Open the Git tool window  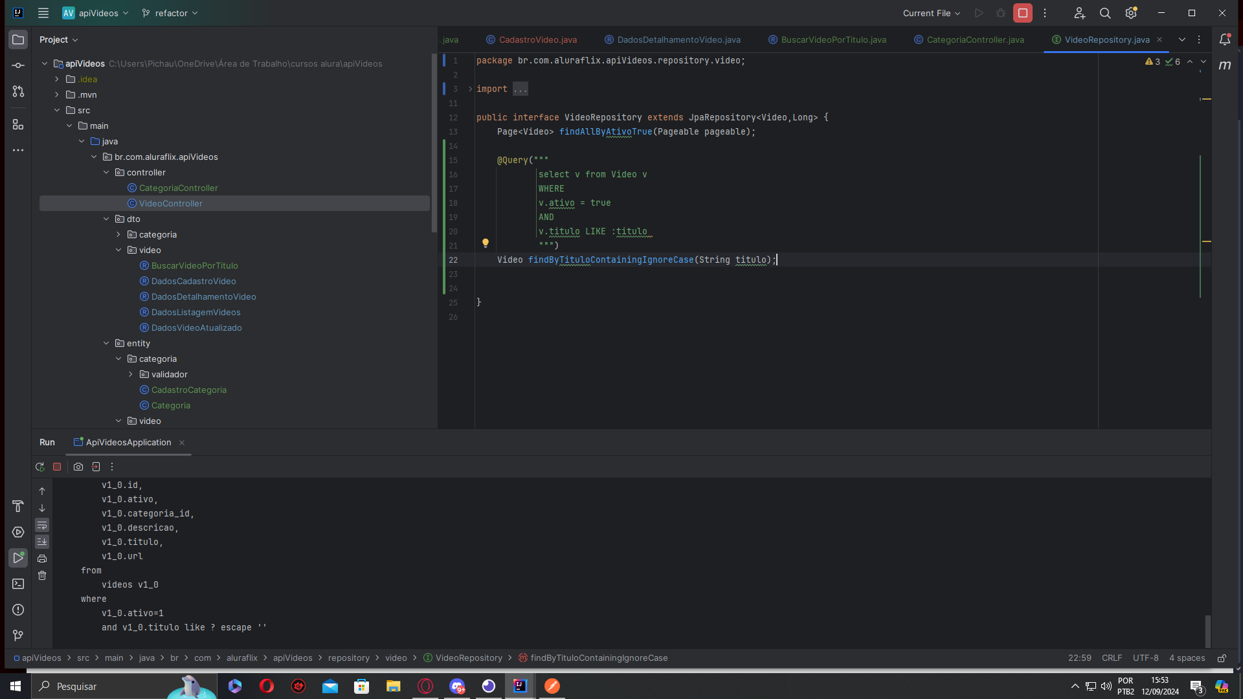click(x=18, y=636)
